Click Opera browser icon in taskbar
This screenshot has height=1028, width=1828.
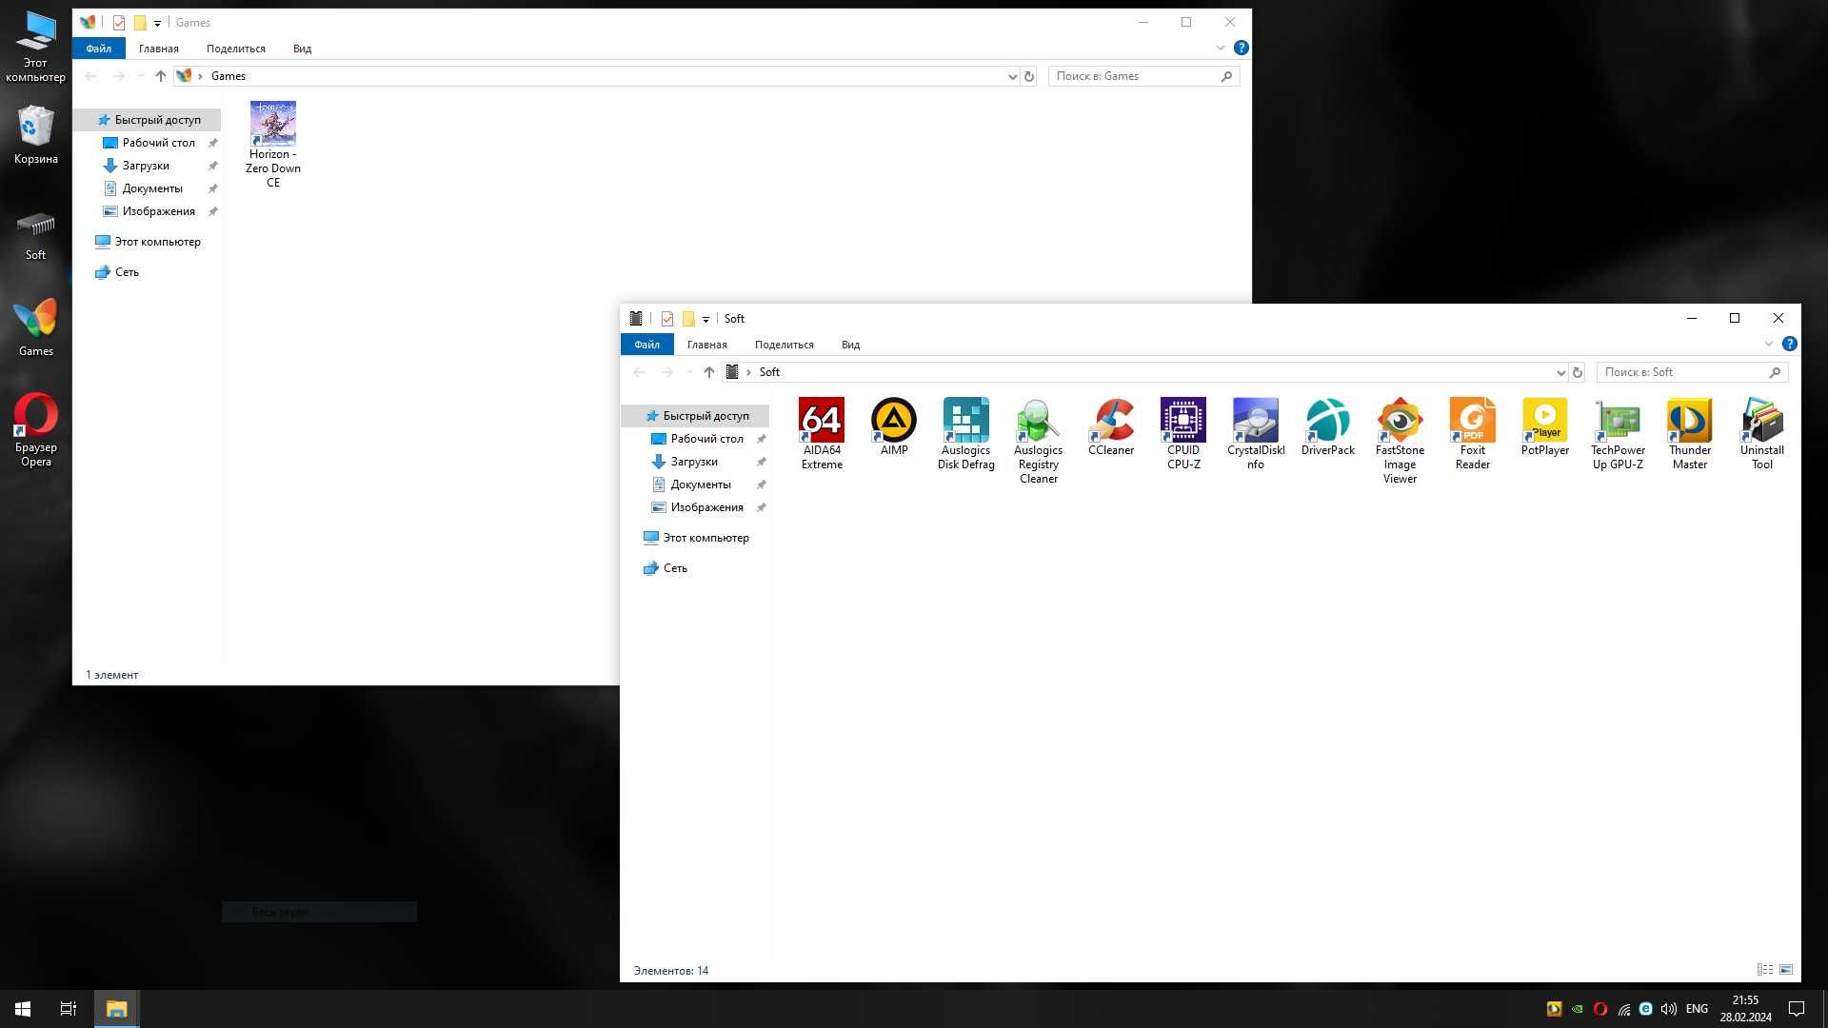1599,1008
